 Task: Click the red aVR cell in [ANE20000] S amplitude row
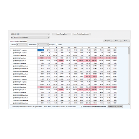point(61,61)
